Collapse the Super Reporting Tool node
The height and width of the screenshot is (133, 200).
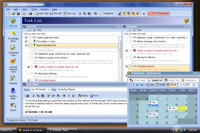pos(26,45)
